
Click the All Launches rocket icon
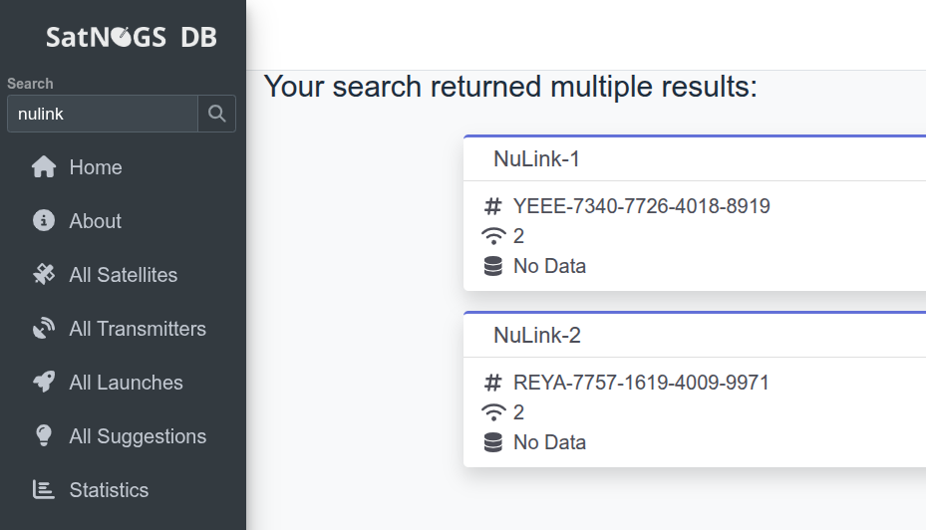click(x=44, y=383)
